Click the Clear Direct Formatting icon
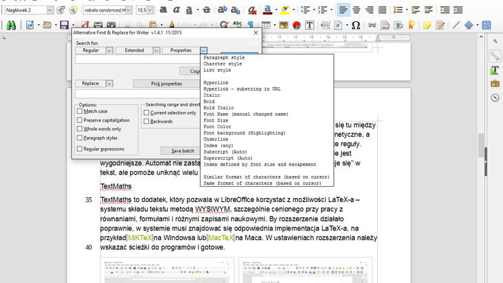This screenshot has width=503, height=283. point(253,10)
